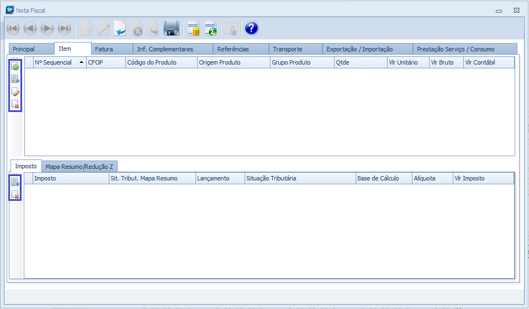Select the Mapa Resumo/Redução Z tab

pos(80,166)
